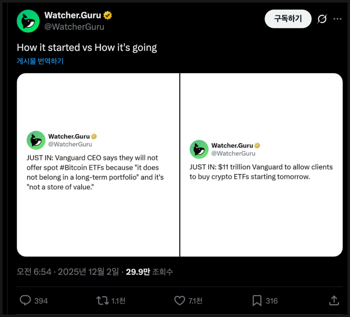Click the "How it started vs How it's going" text
The image size is (350, 317).
point(87,48)
